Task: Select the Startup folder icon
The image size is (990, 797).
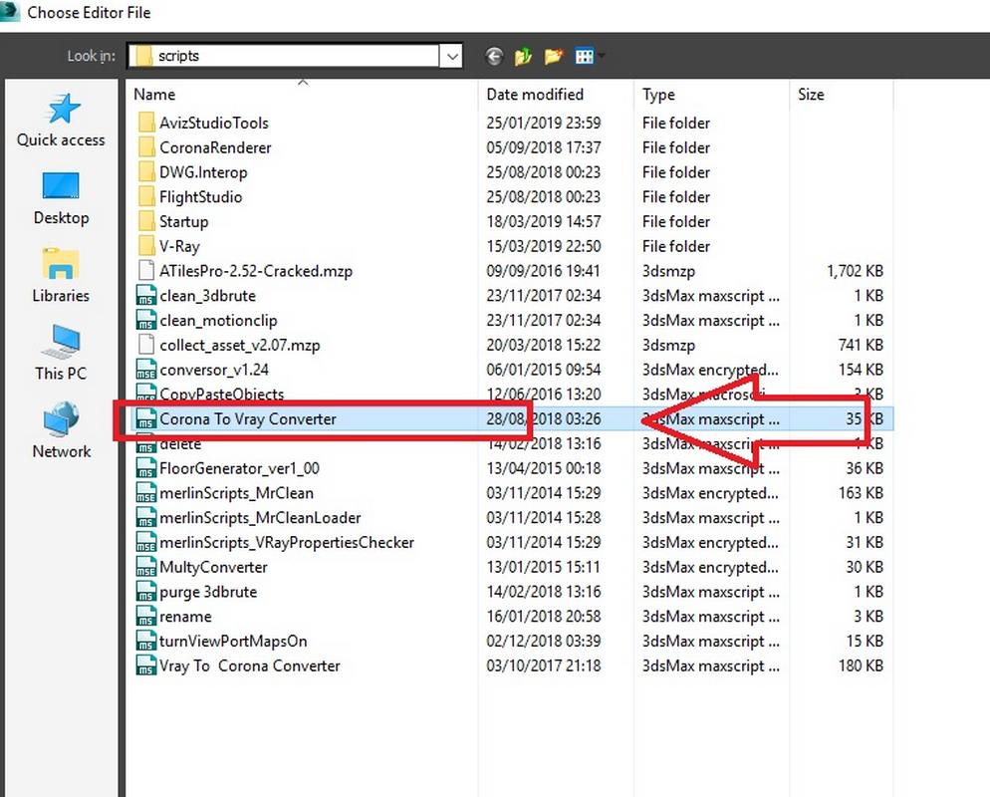Action: click(x=146, y=221)
